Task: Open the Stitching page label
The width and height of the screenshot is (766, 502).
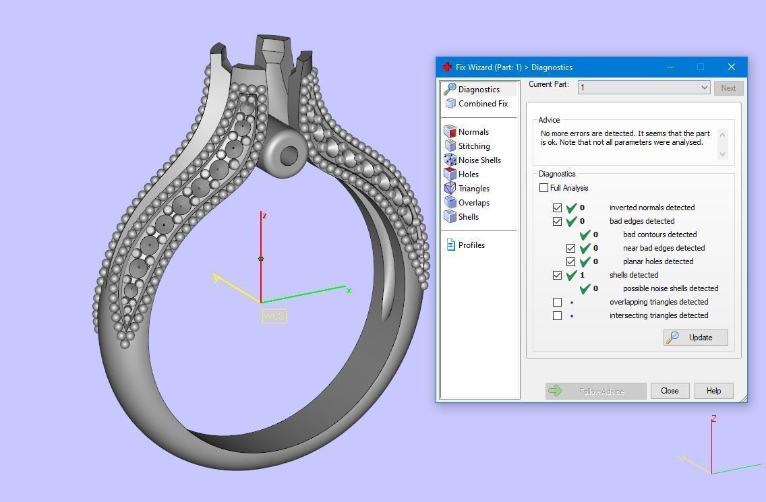Action: [x=474, y=146]
